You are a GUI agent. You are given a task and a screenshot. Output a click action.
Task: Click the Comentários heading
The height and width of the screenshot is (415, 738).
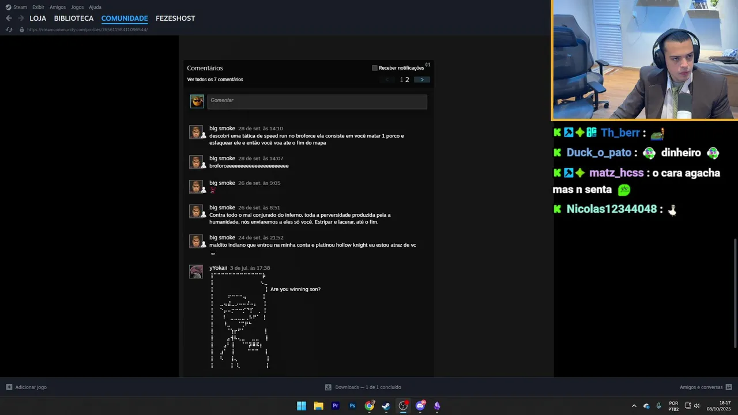pyautogui.click(x=205, y=68)
